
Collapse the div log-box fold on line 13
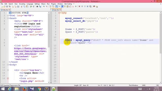tap(8, 70)
